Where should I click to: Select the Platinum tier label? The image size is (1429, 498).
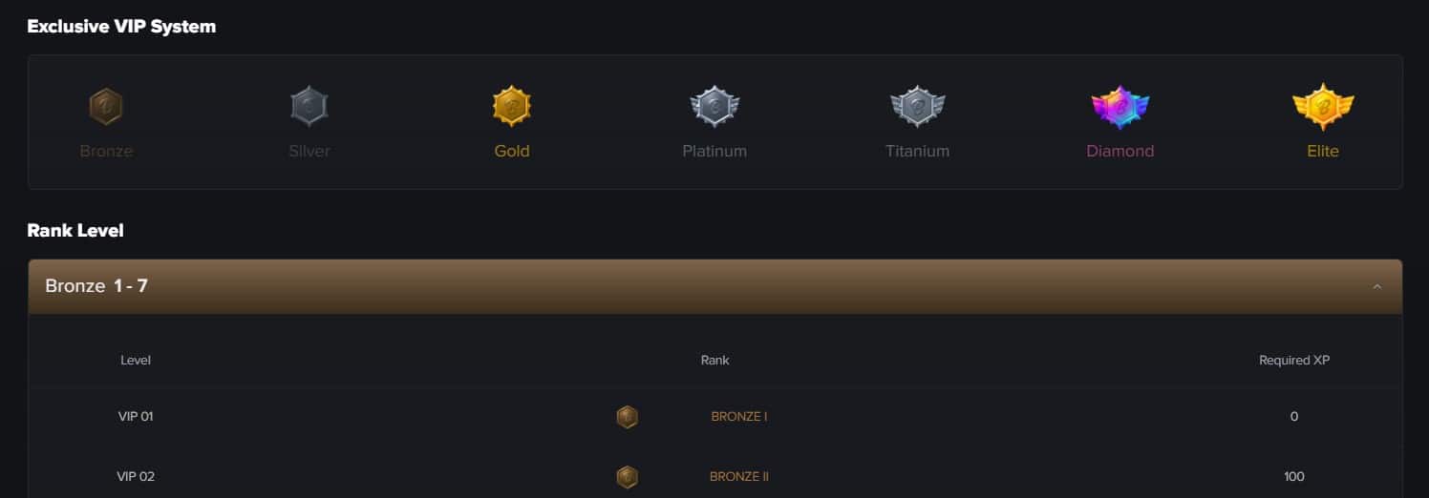click(x=714, y=151)
